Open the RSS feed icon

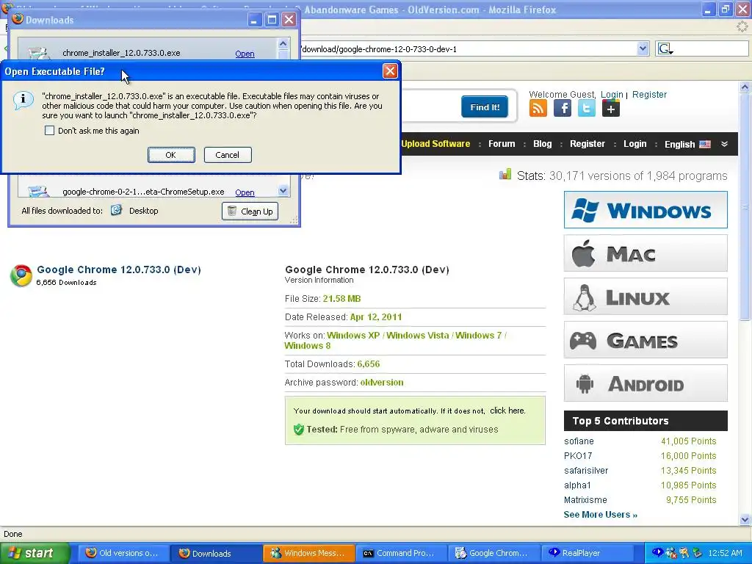click(538, 109)
